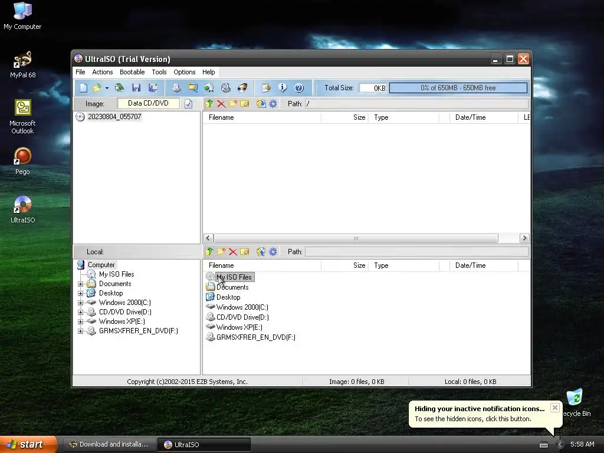Screen dimensions: 604x453
Task: Select the 20230804_055707 image tree node
Action: tap(114, 117)
